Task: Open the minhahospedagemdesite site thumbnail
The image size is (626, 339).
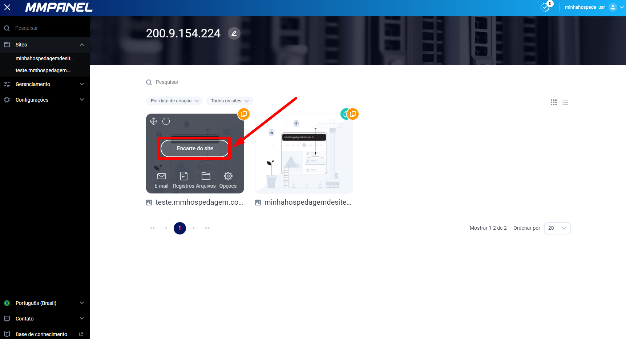Action: [x=304, y=154]
